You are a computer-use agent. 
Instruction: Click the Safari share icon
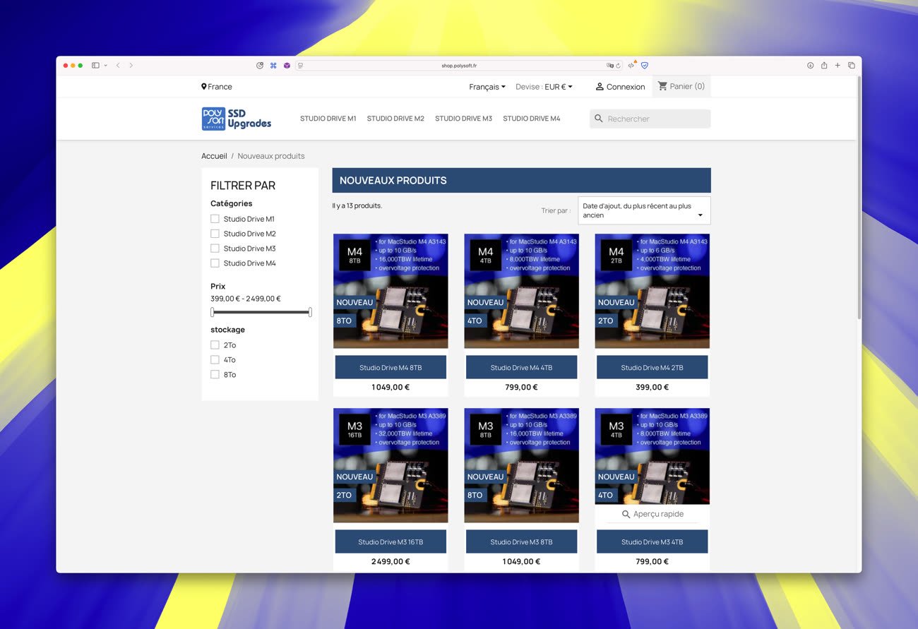pyautogui.click(x=824, y=66)
